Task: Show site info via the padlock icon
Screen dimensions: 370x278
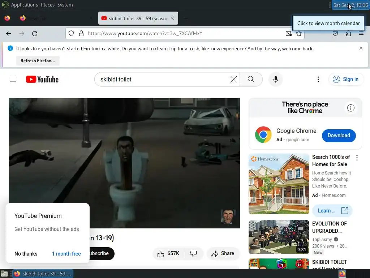Action: (81, 33)
